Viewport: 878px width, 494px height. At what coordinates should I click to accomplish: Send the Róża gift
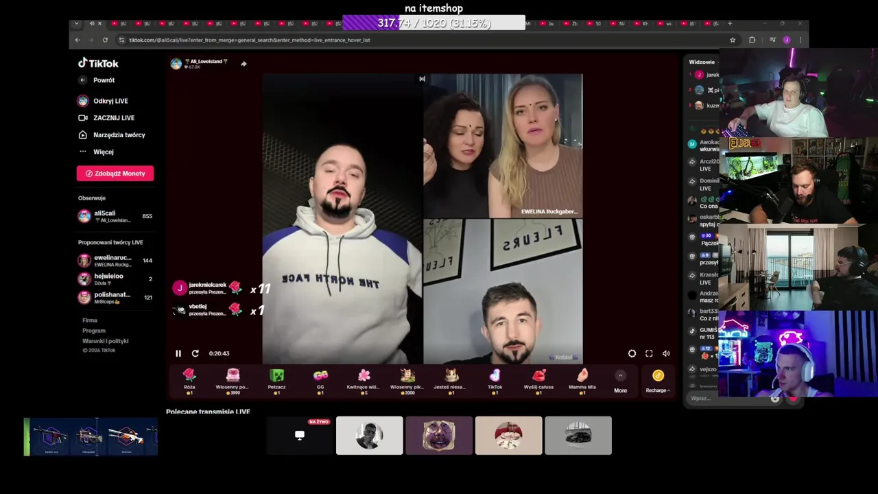click(189, 381)
